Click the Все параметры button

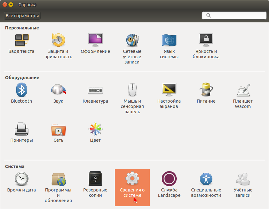22,16
